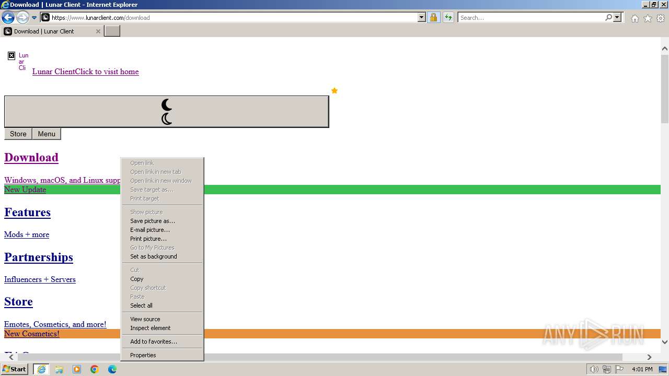Choose Save picture as... in context menu
The height and width of the screenshot is (376, 669).
tap(162, 221)
